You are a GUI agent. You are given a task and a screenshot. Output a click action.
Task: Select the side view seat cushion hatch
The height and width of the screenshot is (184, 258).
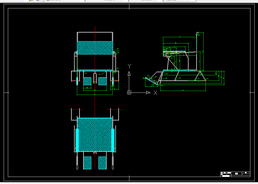(x=180, y=70)
